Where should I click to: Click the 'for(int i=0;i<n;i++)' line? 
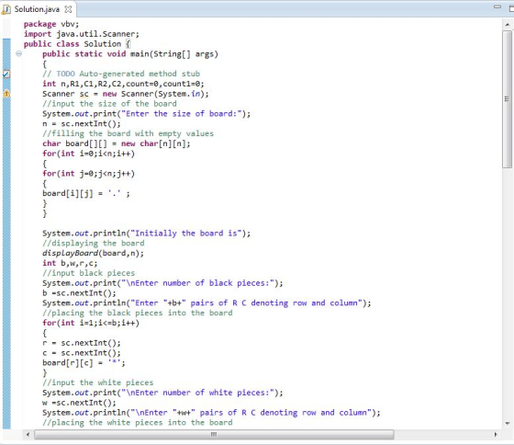coord(88,154)
